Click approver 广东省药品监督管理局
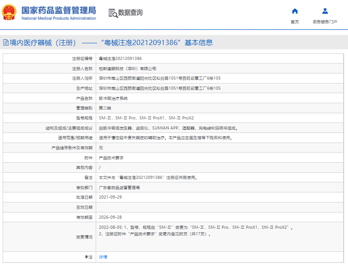Screen dimensions: 348x265 point(119,188)
